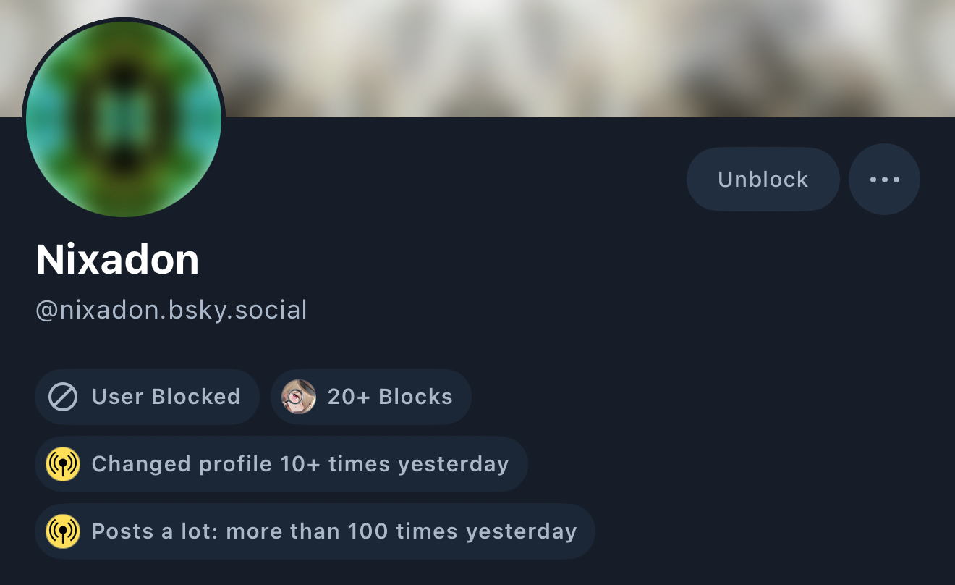Open the Changed profile 10+ times label
955x585 pixels.
pyautogui.click(x=300, y=464)
